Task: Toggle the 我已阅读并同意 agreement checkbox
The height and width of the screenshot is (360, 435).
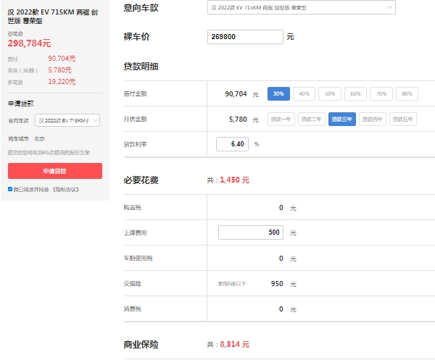Action: tap(10, 189)
